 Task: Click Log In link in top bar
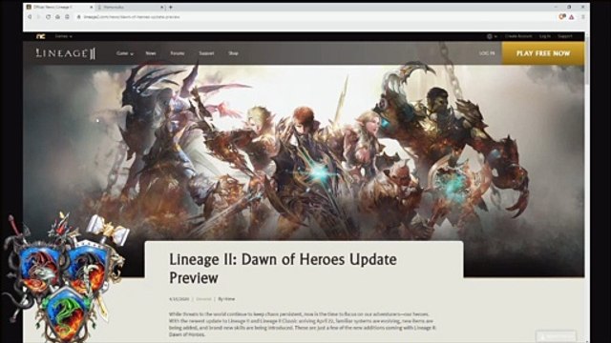coord(545,36)
